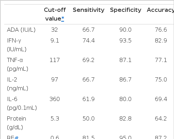Follow the hash footnote link beside RF
This screenshot has width=174, height=139.
[x=16, y=138]
